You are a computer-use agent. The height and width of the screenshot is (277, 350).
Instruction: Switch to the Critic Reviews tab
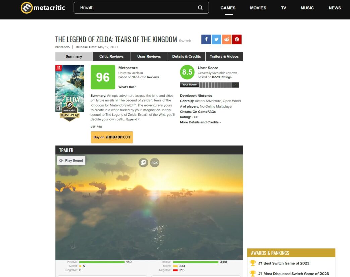(111, 56)
